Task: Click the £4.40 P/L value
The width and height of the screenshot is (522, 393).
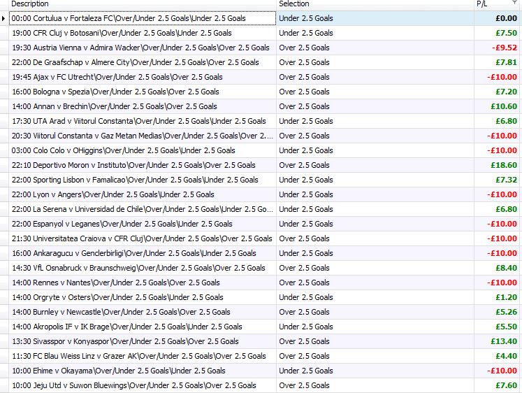Action: 506,356
